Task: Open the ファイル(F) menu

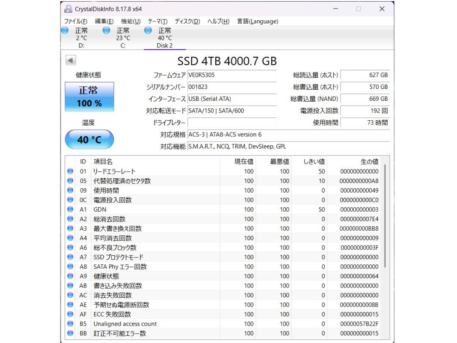Action: pyautogui.click(x=75, y=21)
